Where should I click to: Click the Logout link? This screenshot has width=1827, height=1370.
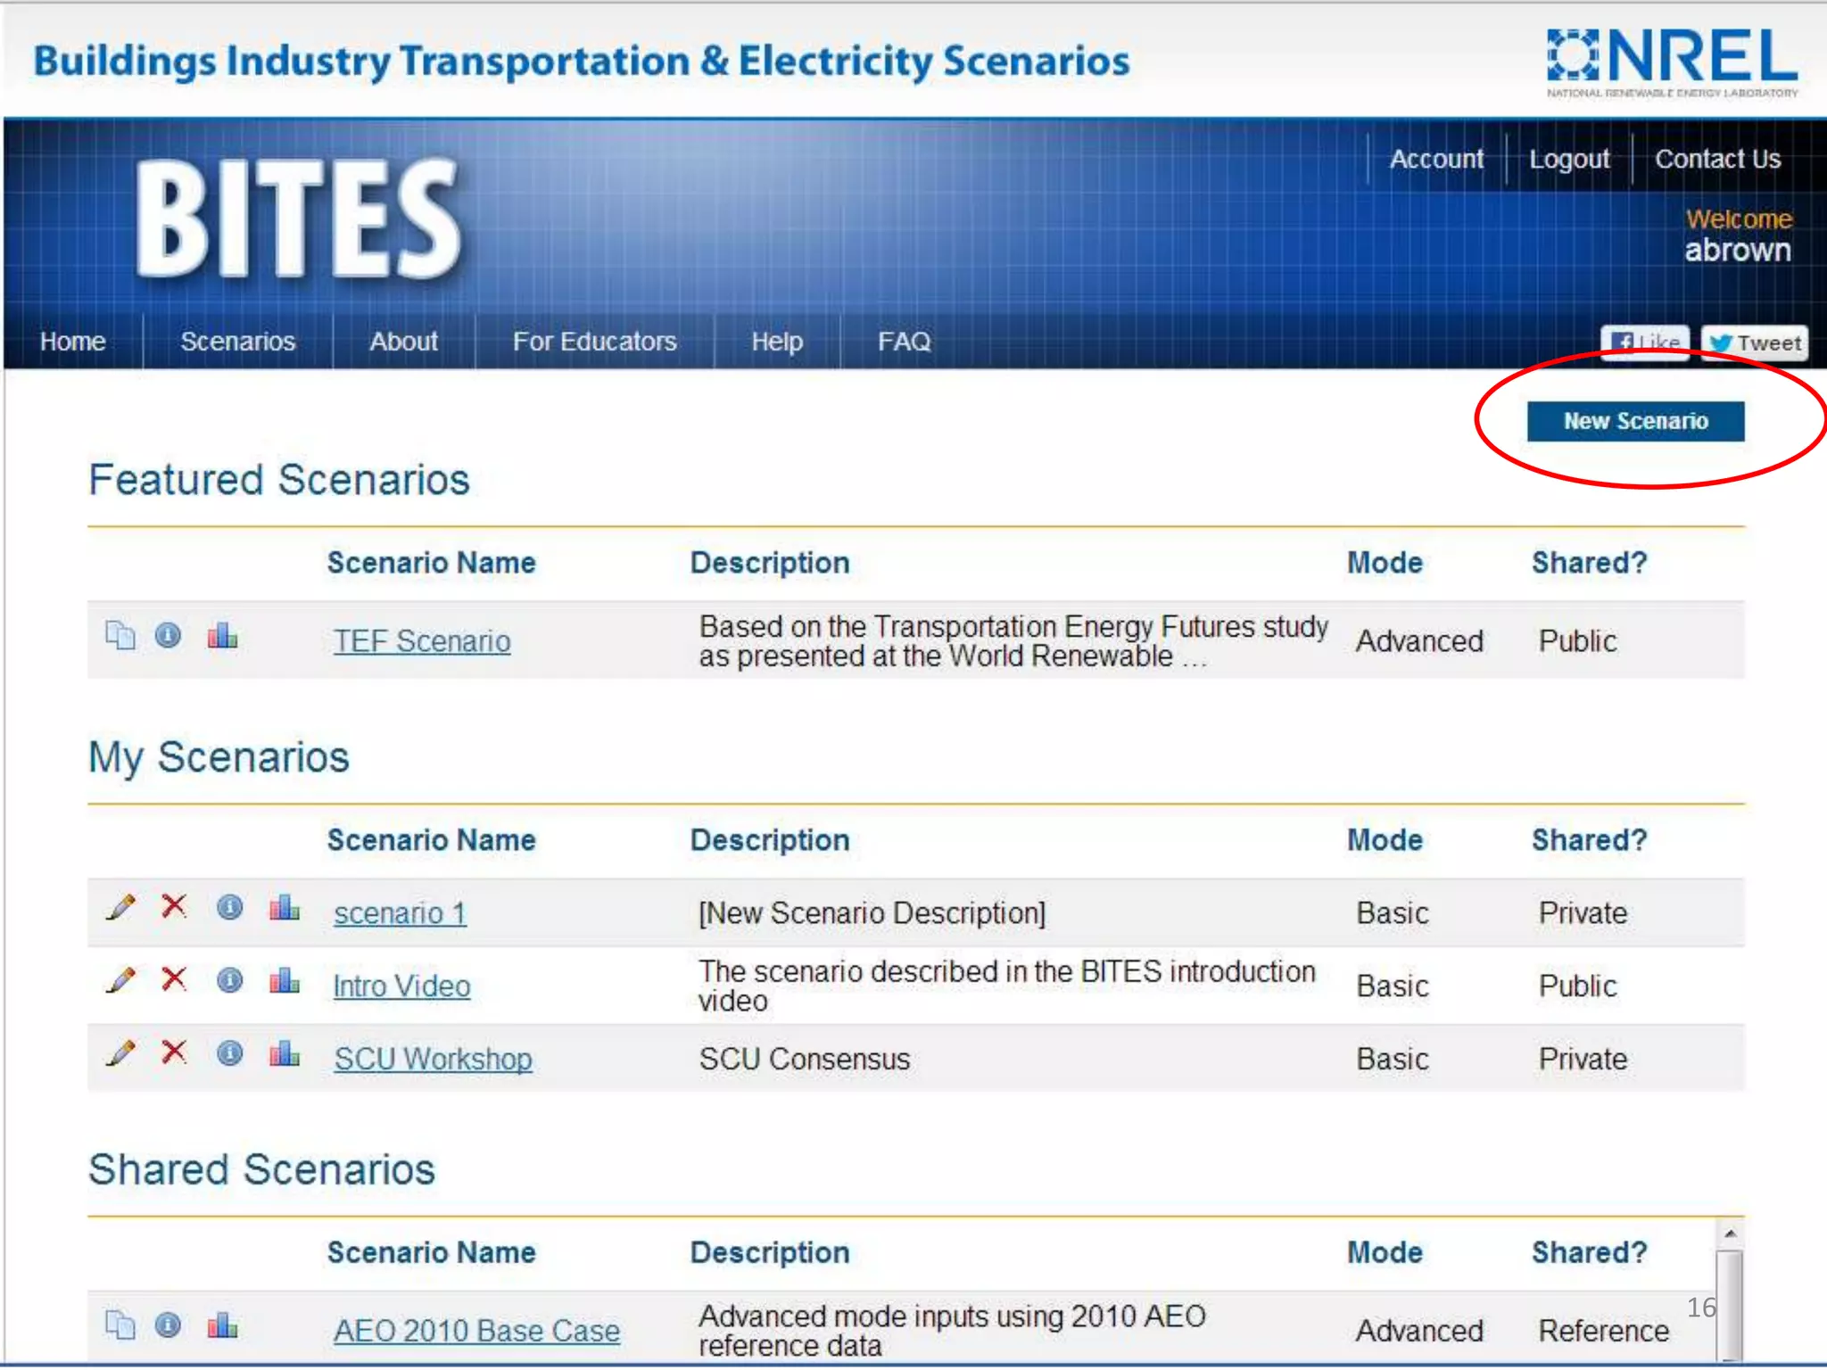point(1568,160)
